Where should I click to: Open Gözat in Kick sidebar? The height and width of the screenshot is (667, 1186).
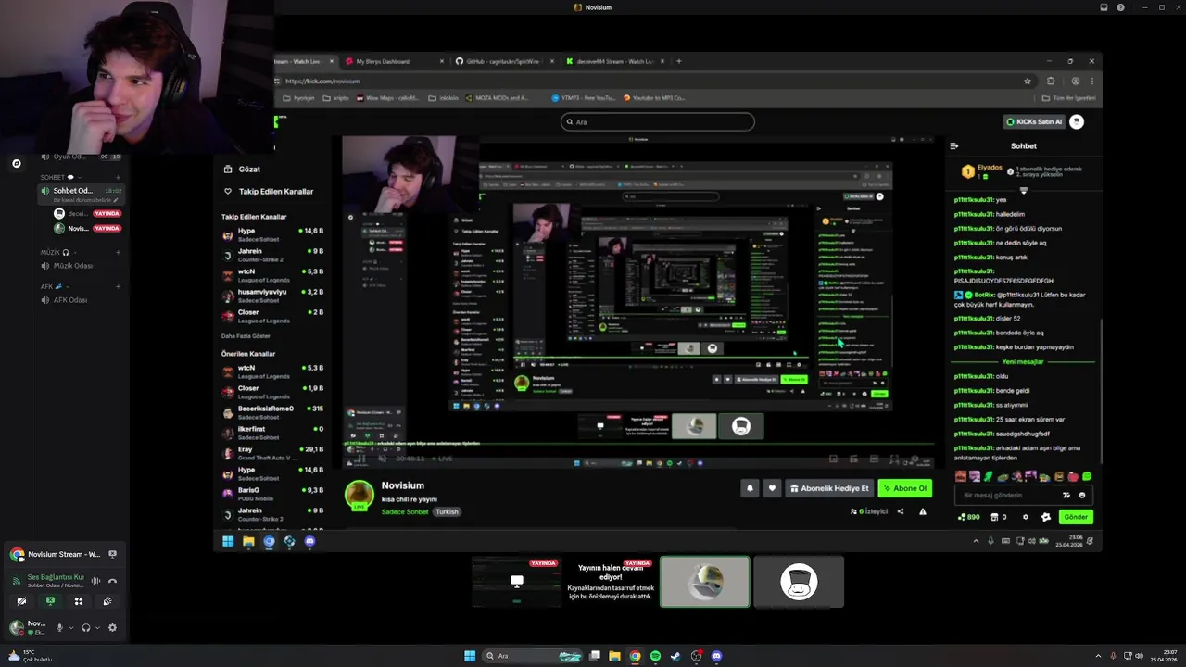click(243, 170)
